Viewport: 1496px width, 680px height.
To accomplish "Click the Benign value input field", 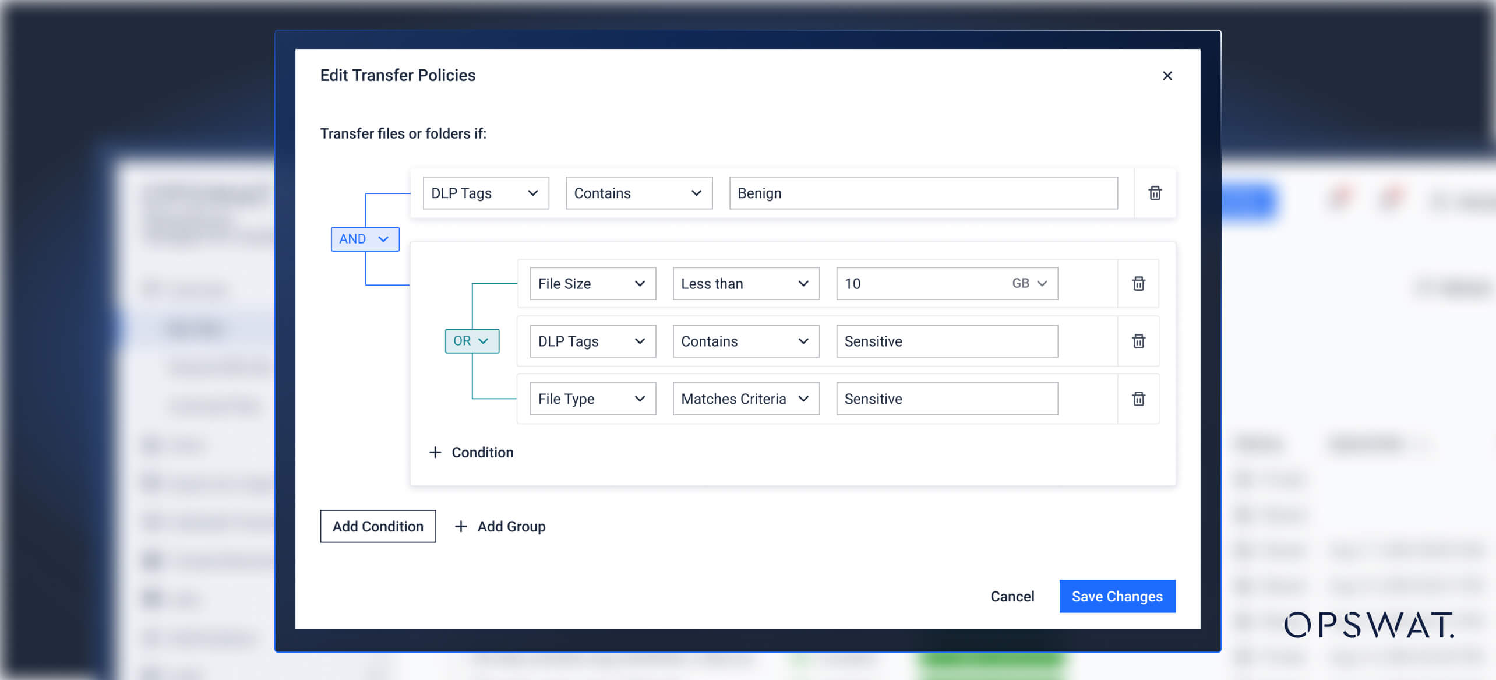I will (923, 193).
